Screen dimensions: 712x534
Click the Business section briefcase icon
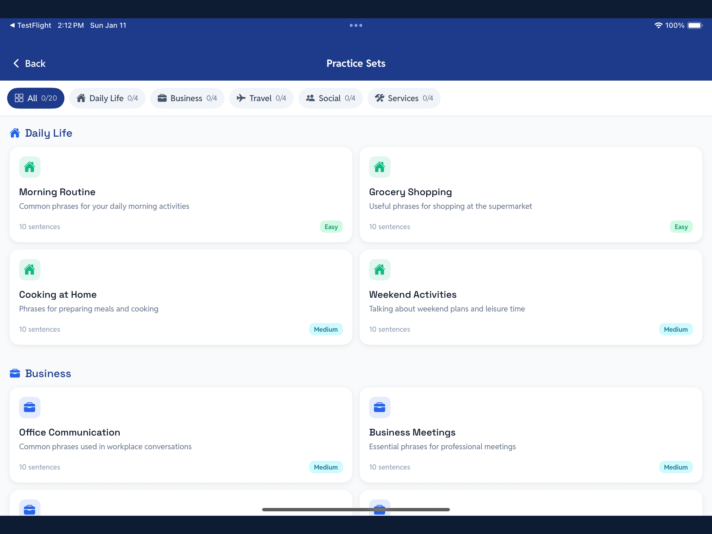[15, 373]
